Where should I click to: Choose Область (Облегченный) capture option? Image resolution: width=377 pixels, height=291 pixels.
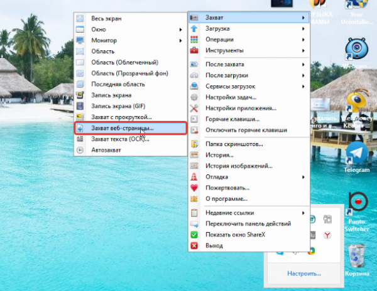131,62
